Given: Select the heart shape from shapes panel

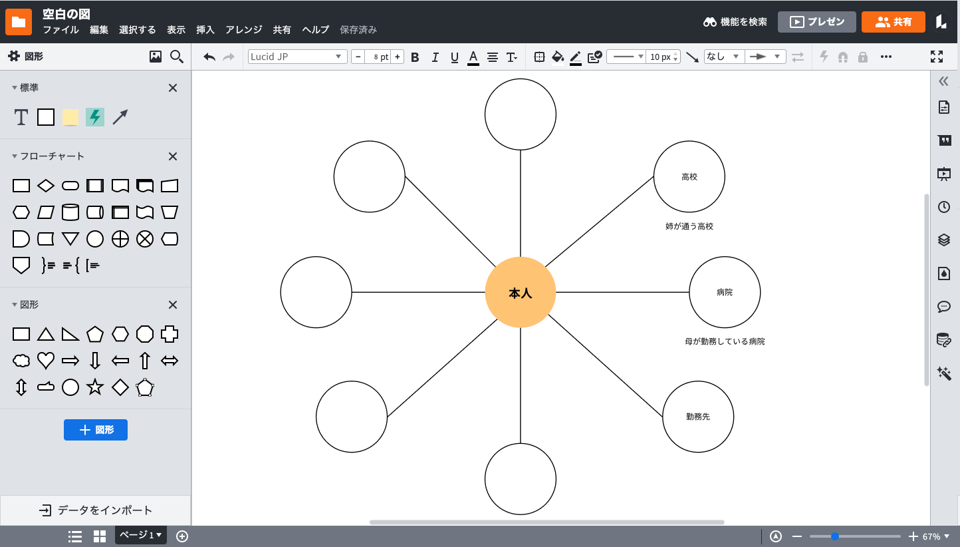Looking at the screenshot, I should [45, 361].
